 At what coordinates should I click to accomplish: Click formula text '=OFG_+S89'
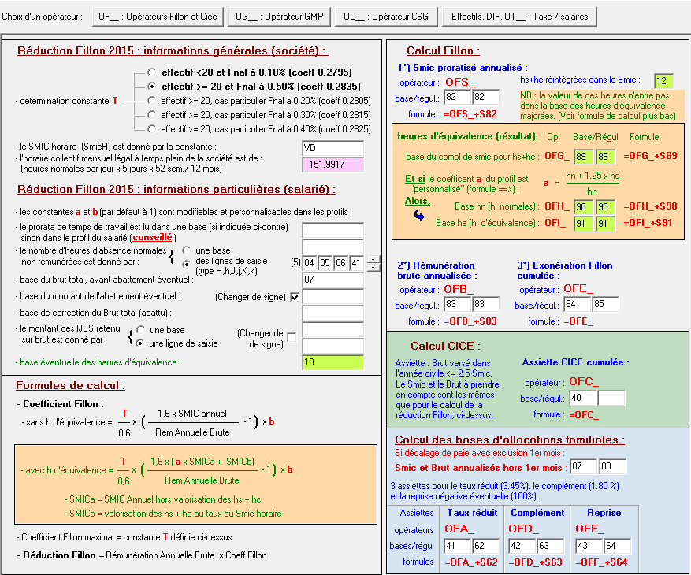click(650, 155)
